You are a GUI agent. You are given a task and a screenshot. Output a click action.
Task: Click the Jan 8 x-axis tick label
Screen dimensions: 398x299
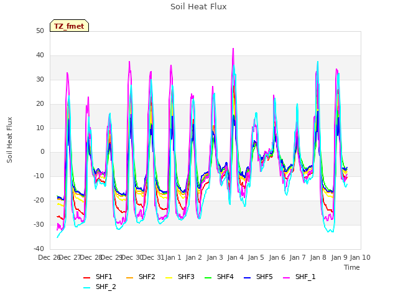click(x=318, y=257)
